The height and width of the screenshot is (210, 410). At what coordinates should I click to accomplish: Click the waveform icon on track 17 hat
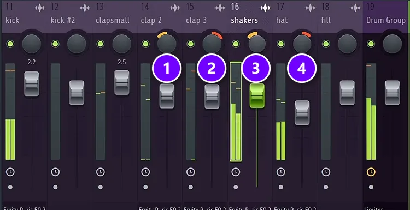(311, 8)
